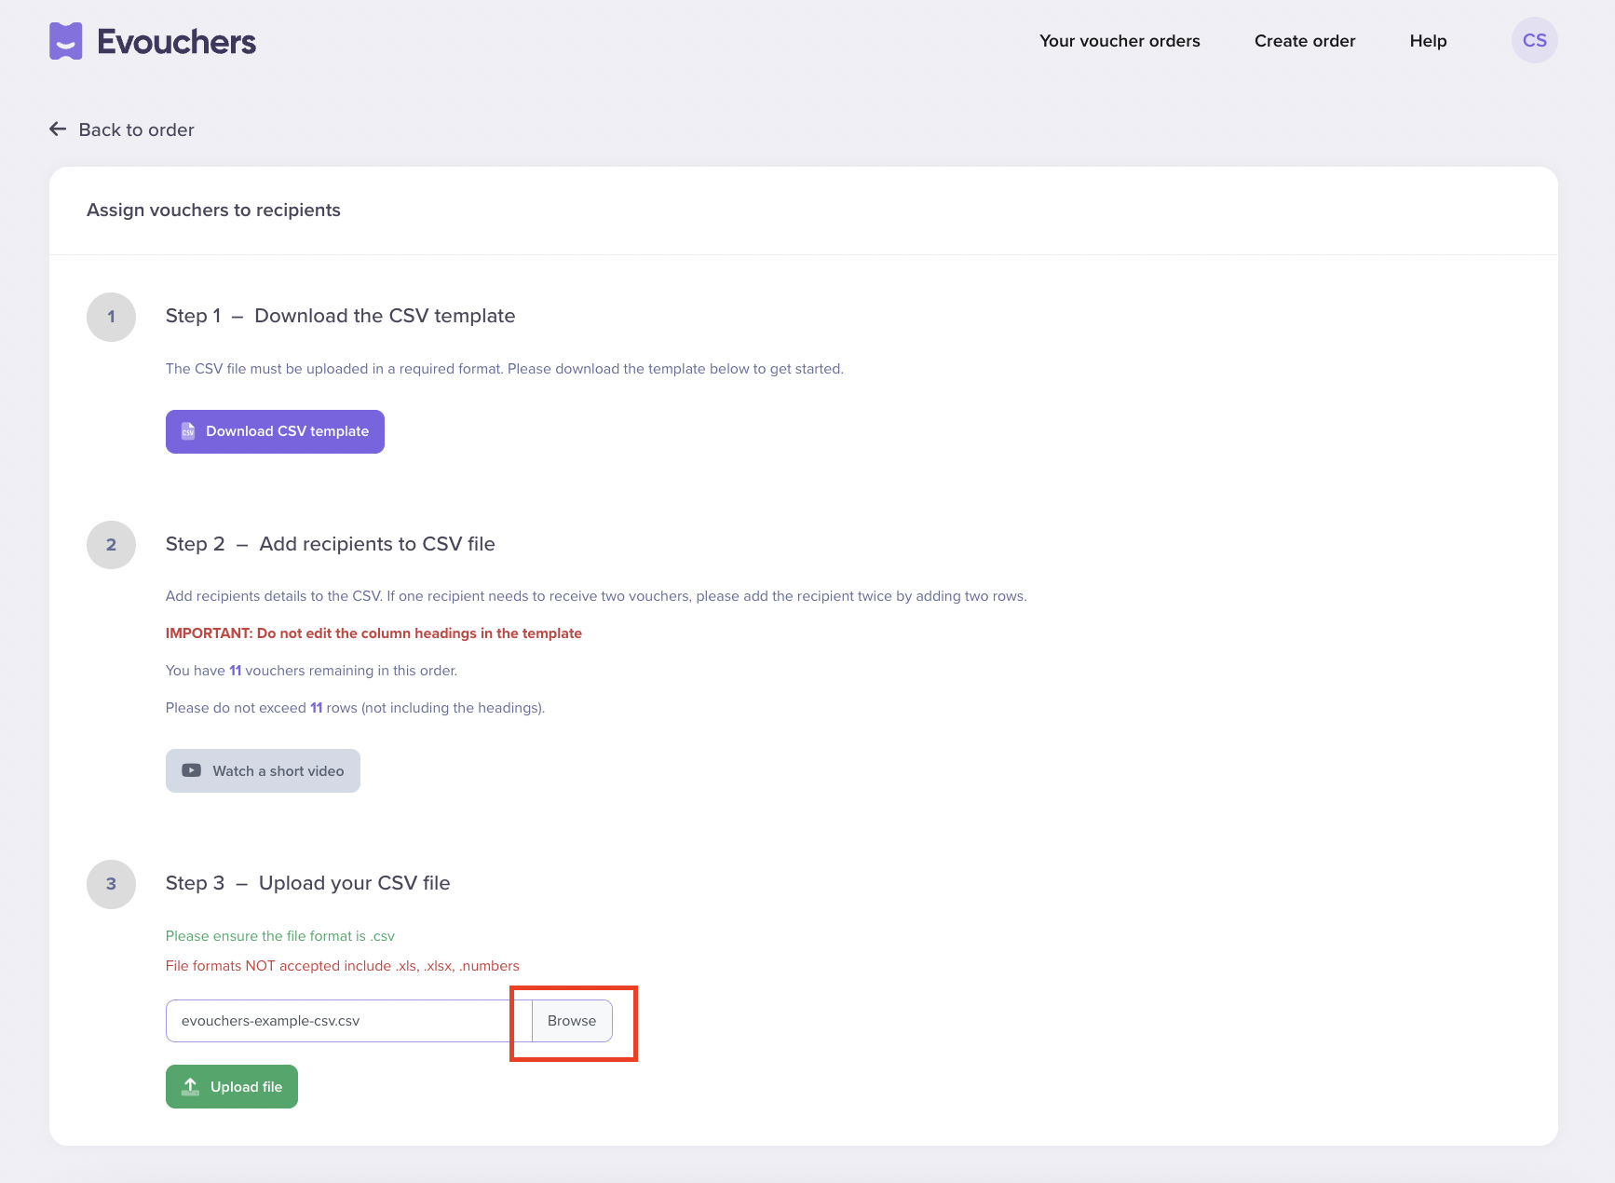Click the step 2 number circle
This screenshot has height=1183, width=1615.
pyautogui.click(x=111, y=545)
